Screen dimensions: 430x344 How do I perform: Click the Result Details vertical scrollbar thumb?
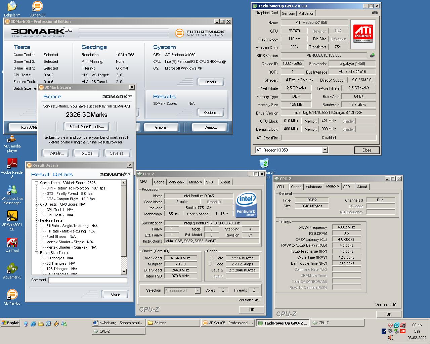[124, 220]
